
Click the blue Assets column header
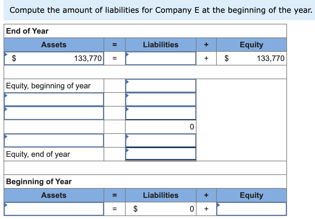[x=54, y=45]
